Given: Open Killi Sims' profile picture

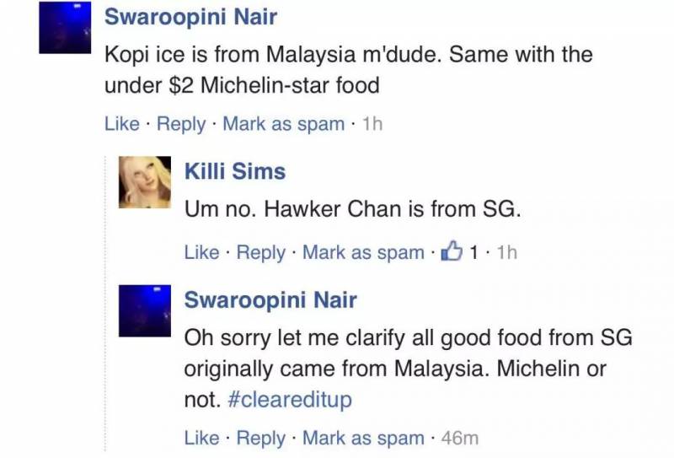Looking at the screenshot, I should [145, 182].
